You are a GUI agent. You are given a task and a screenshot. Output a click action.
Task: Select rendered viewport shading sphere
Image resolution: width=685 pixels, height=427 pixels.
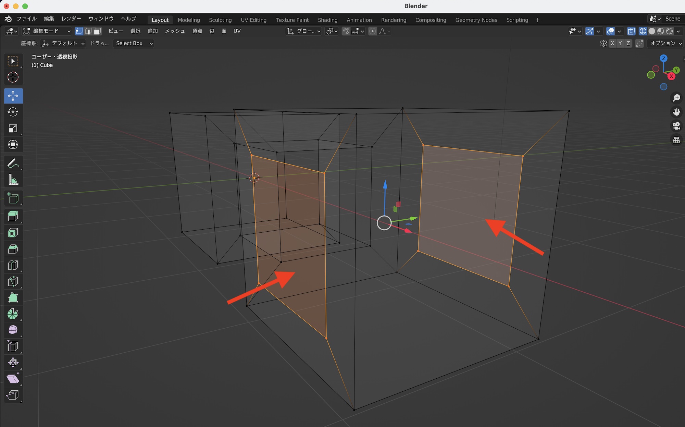click(669, 31)
